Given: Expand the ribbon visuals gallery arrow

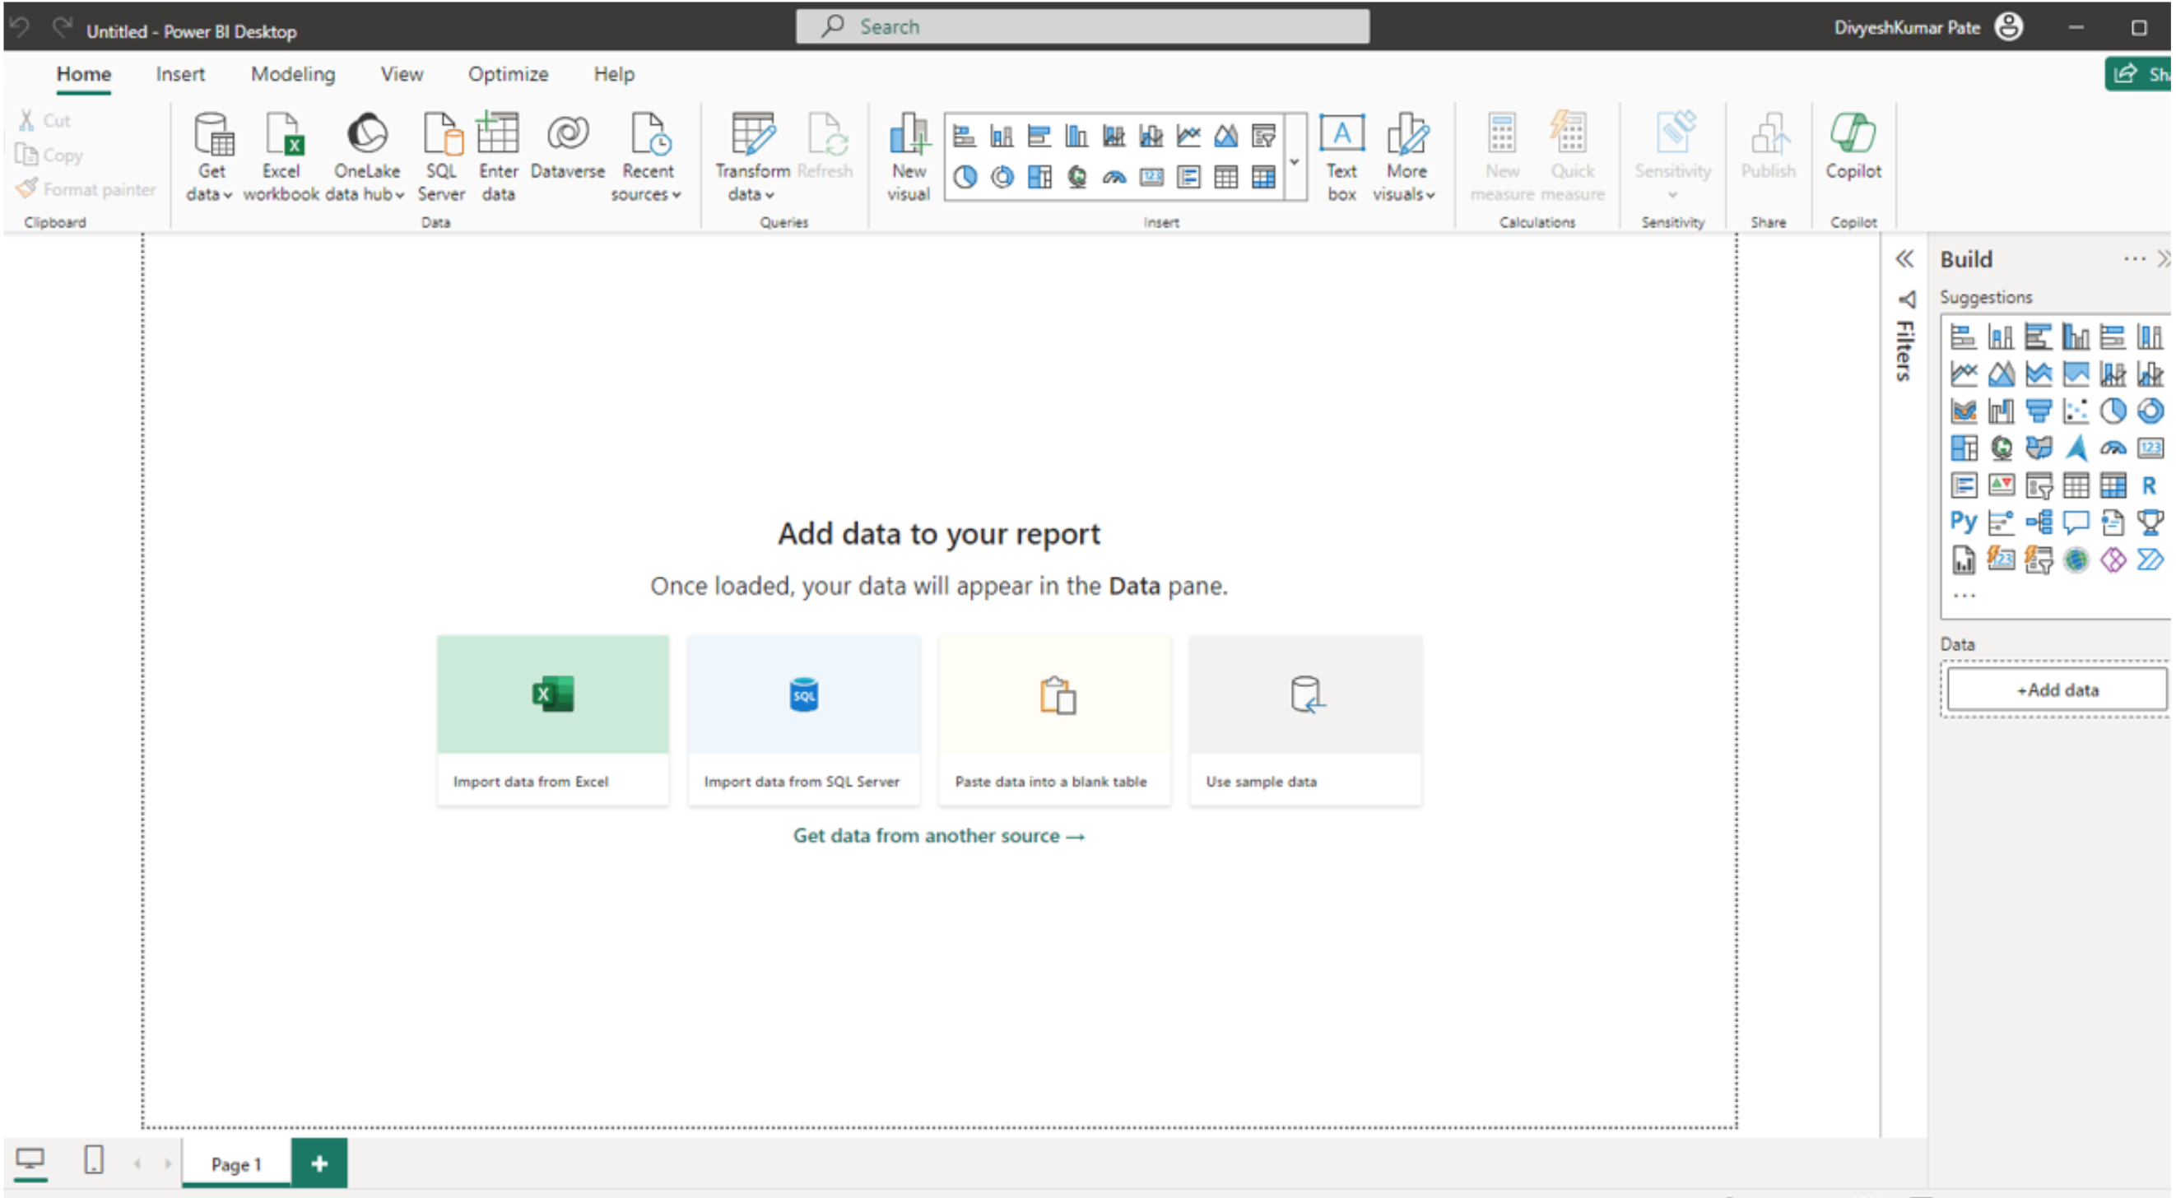Looking at the screenshot, I should (1294, 161).
